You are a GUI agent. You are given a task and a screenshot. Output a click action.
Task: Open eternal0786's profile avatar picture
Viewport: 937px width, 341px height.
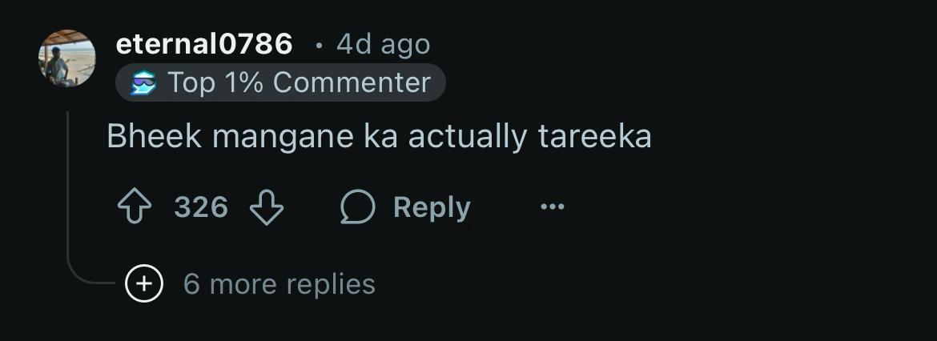(x=67, y=58)
